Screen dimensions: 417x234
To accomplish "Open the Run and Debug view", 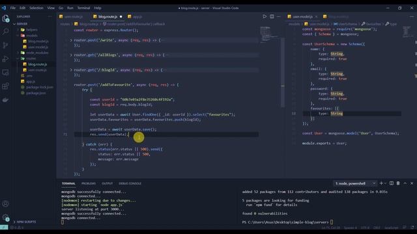I will coord(5,59).
